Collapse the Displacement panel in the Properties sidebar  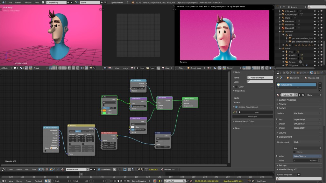click(x=280, y=137)
